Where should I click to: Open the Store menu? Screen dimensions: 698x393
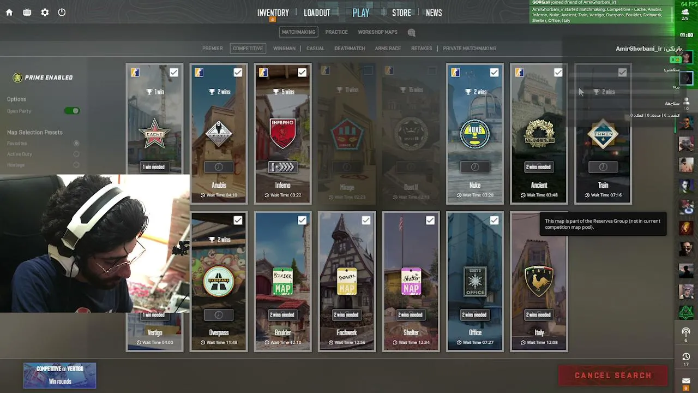401,13
